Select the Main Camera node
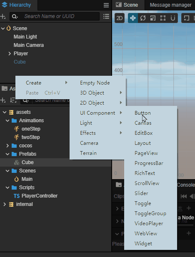Screen dimensions: 195x257 29,45
